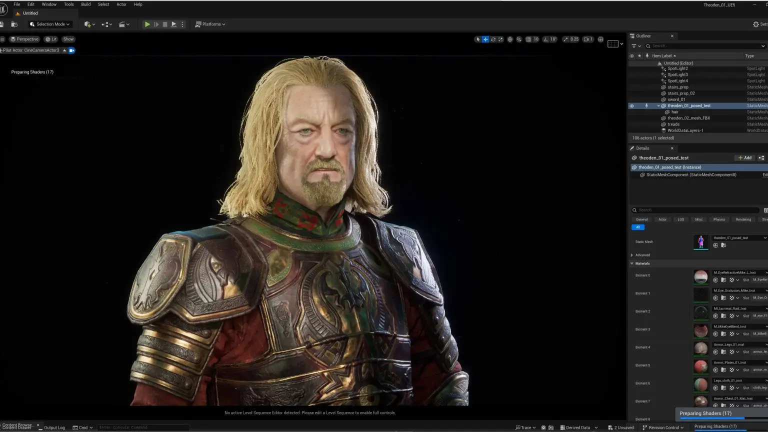The image size is (768, 432).
Task: Click the surface snapping icon
Action: (519, 39)
